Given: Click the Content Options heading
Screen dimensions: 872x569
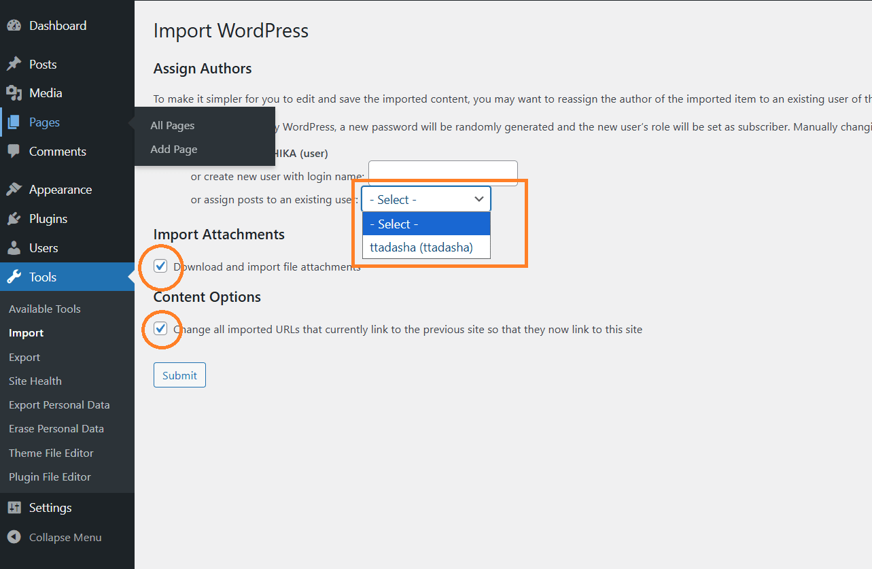Looking at the screenshot, I should coord(207,297).
